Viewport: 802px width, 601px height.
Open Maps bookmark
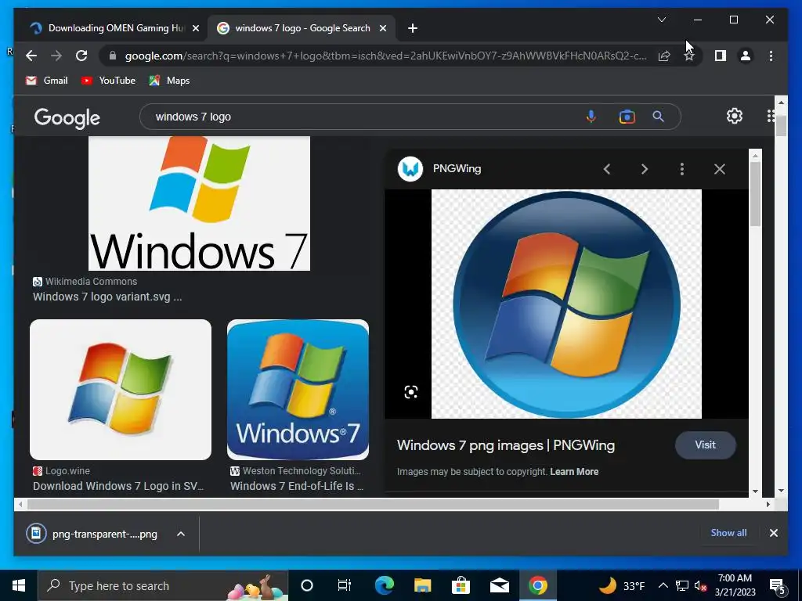pos(169,81)
